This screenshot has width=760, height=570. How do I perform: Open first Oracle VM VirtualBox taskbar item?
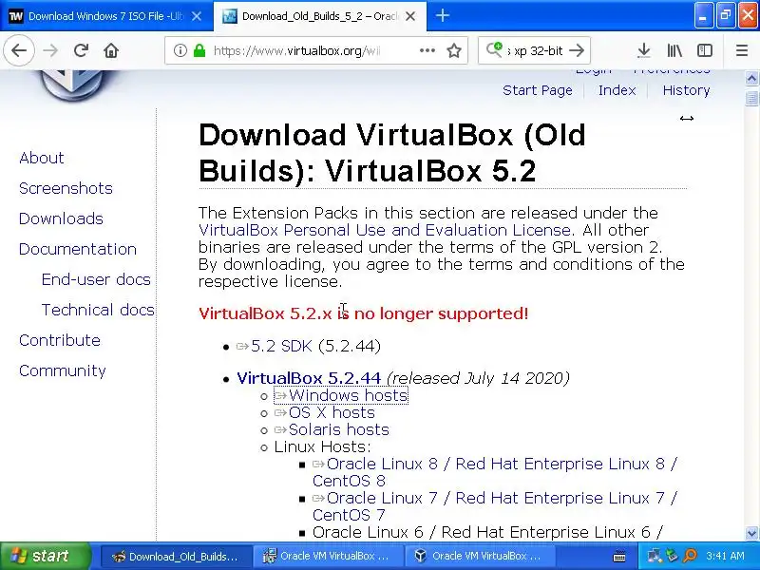[328, 557]
